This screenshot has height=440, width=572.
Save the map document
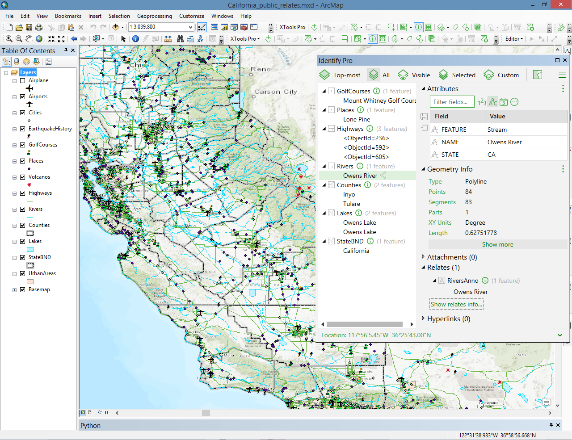(29, 27)
